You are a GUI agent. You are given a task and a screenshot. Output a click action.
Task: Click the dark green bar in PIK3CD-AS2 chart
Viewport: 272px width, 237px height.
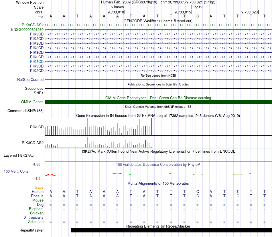tap(145, 144)
